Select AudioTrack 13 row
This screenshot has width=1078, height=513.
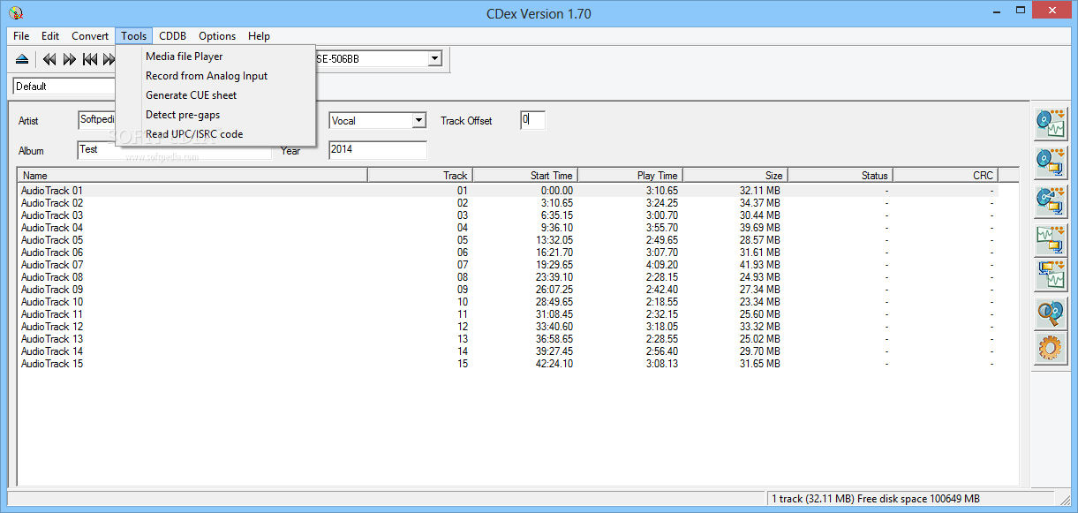[x=518, y=339]
